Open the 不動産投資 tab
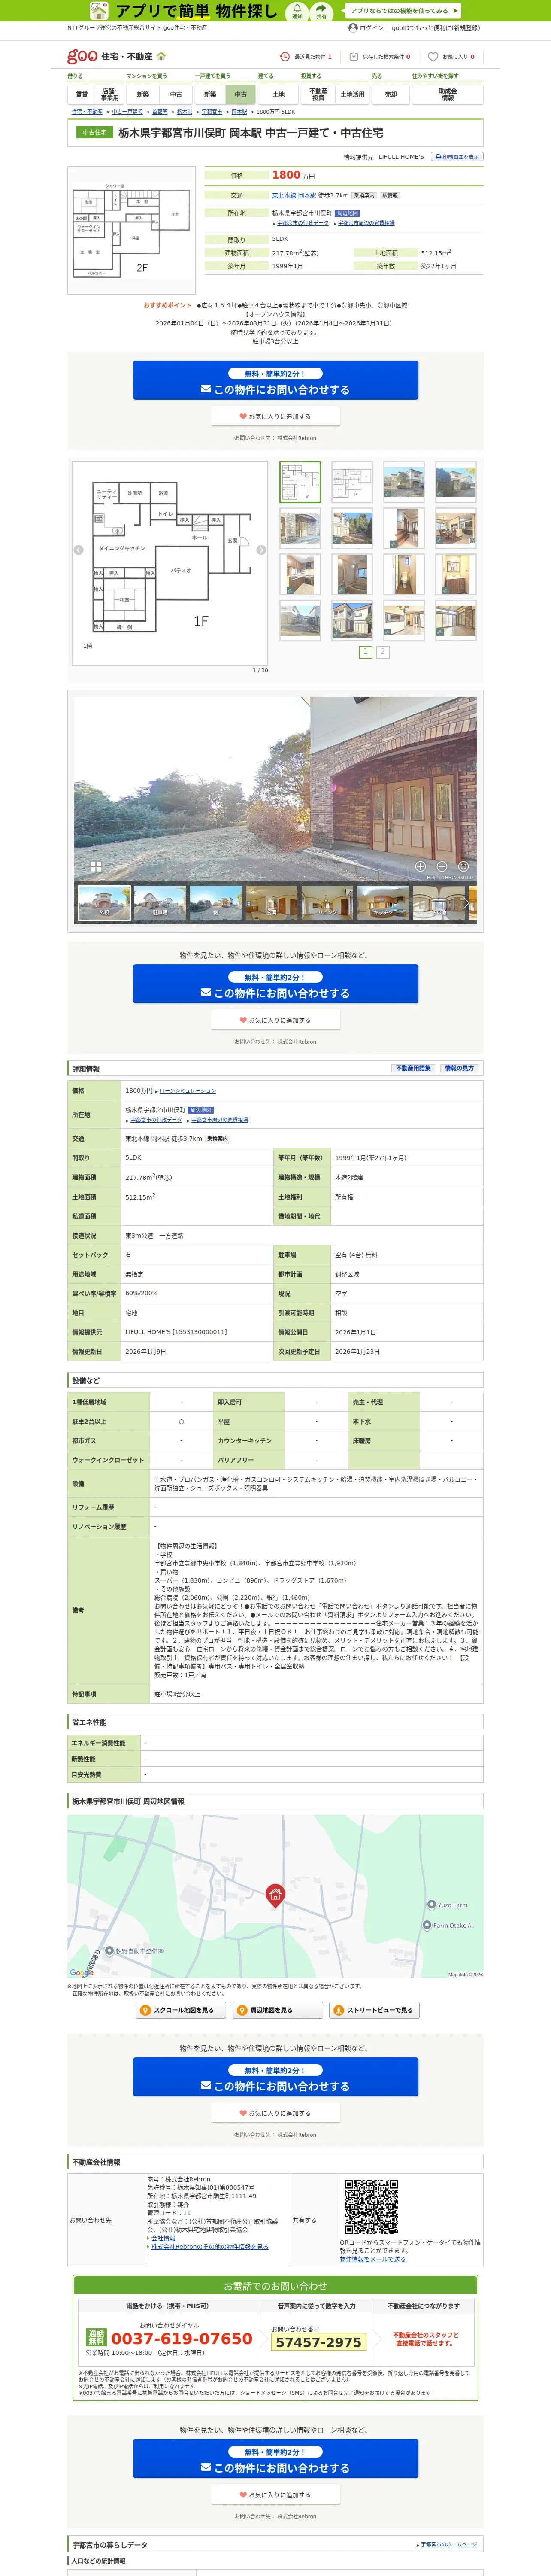This screenshot has width=551, height=2576. pyautogui.click(x=318, y=95)
